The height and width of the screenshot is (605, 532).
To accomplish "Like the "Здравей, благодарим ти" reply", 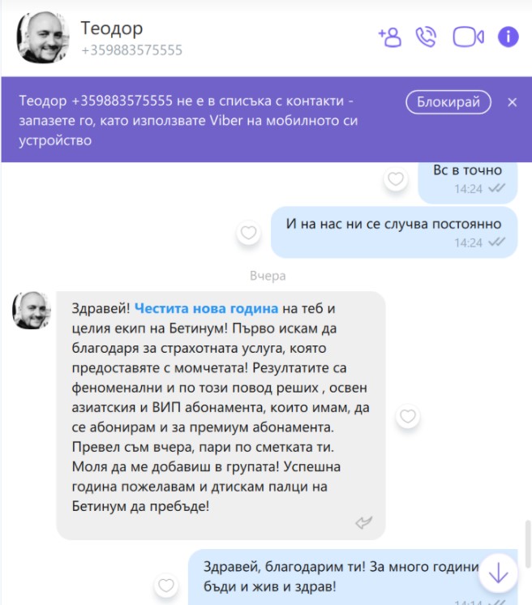I will coord(166,586).
